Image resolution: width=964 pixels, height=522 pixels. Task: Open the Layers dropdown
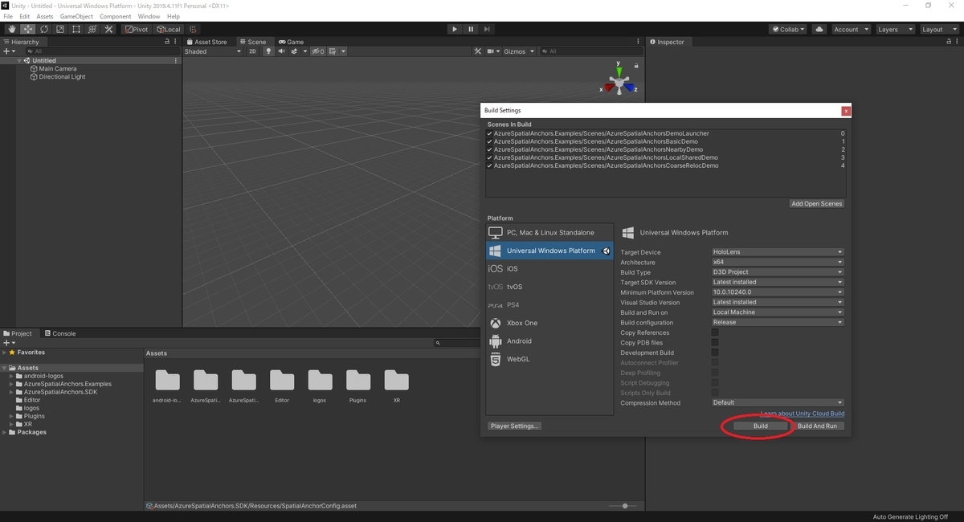pyautogui.click(x=895, y=29)
